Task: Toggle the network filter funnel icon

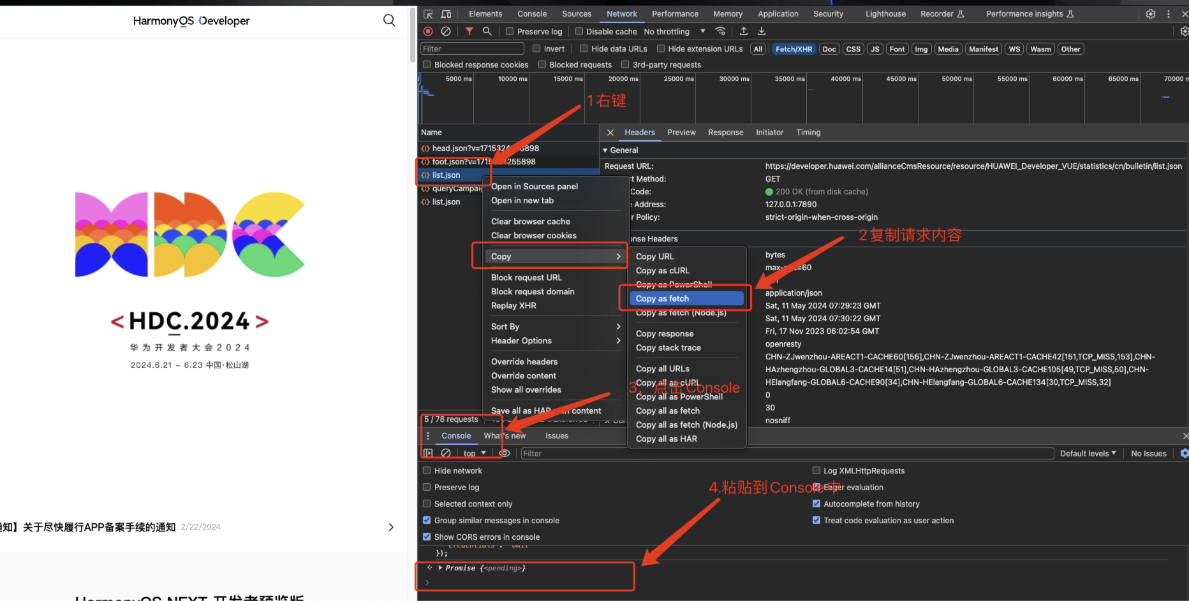Action: (x=469, y=31)
